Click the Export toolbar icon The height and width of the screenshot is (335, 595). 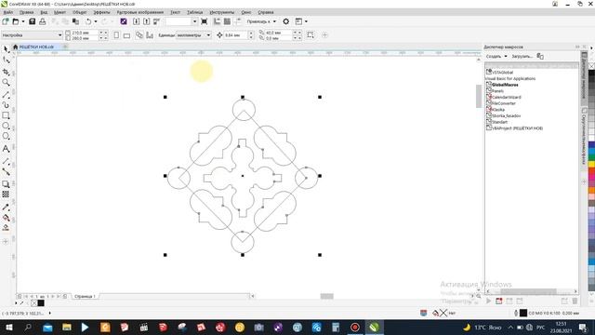[x=147, y=21]
